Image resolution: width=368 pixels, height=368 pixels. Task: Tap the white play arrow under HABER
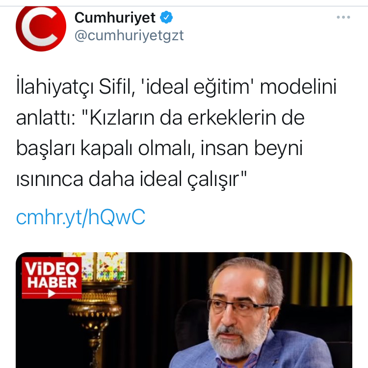pyautogui.click(x=52, y=293)
